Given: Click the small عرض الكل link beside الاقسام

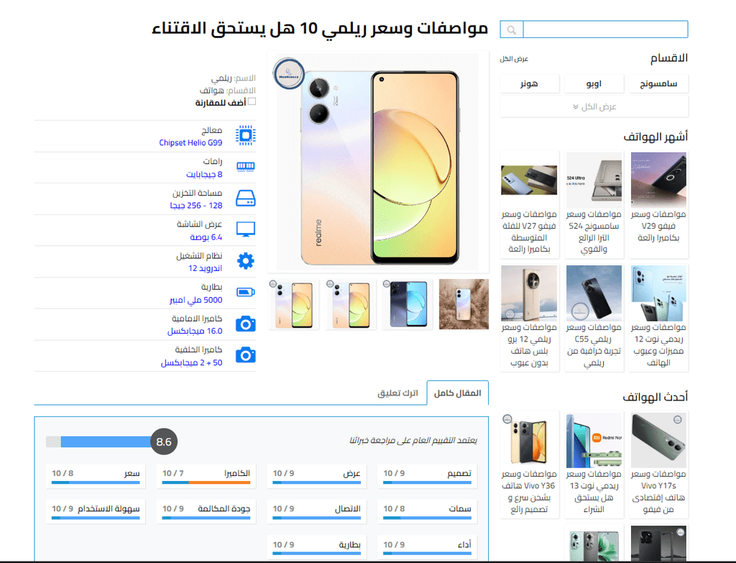Looking at the screenshot, I should pyautogui.click(x=514, y=59).
